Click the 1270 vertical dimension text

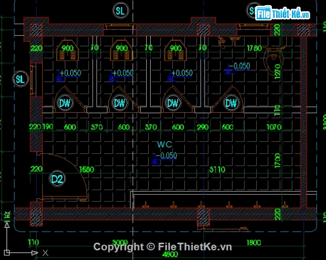click(278, 72)
